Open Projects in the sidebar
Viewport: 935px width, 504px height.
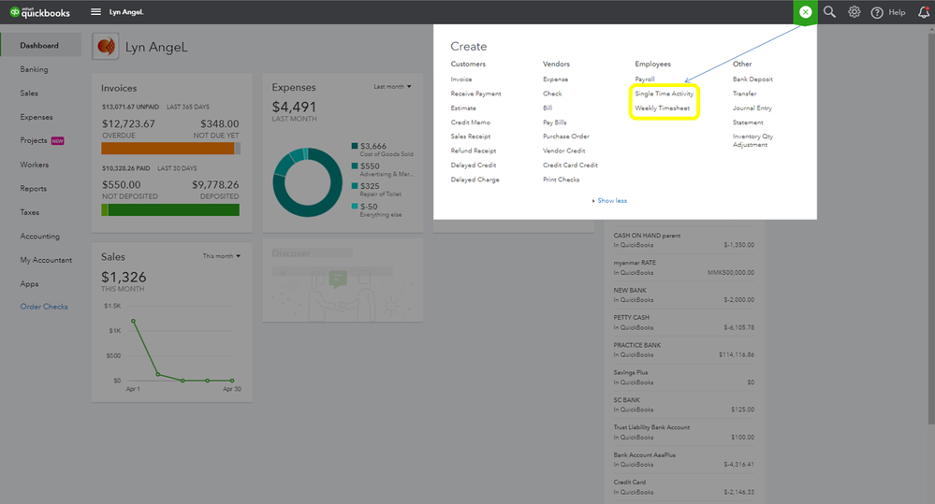pyautogui.click(x=34, y=140)
